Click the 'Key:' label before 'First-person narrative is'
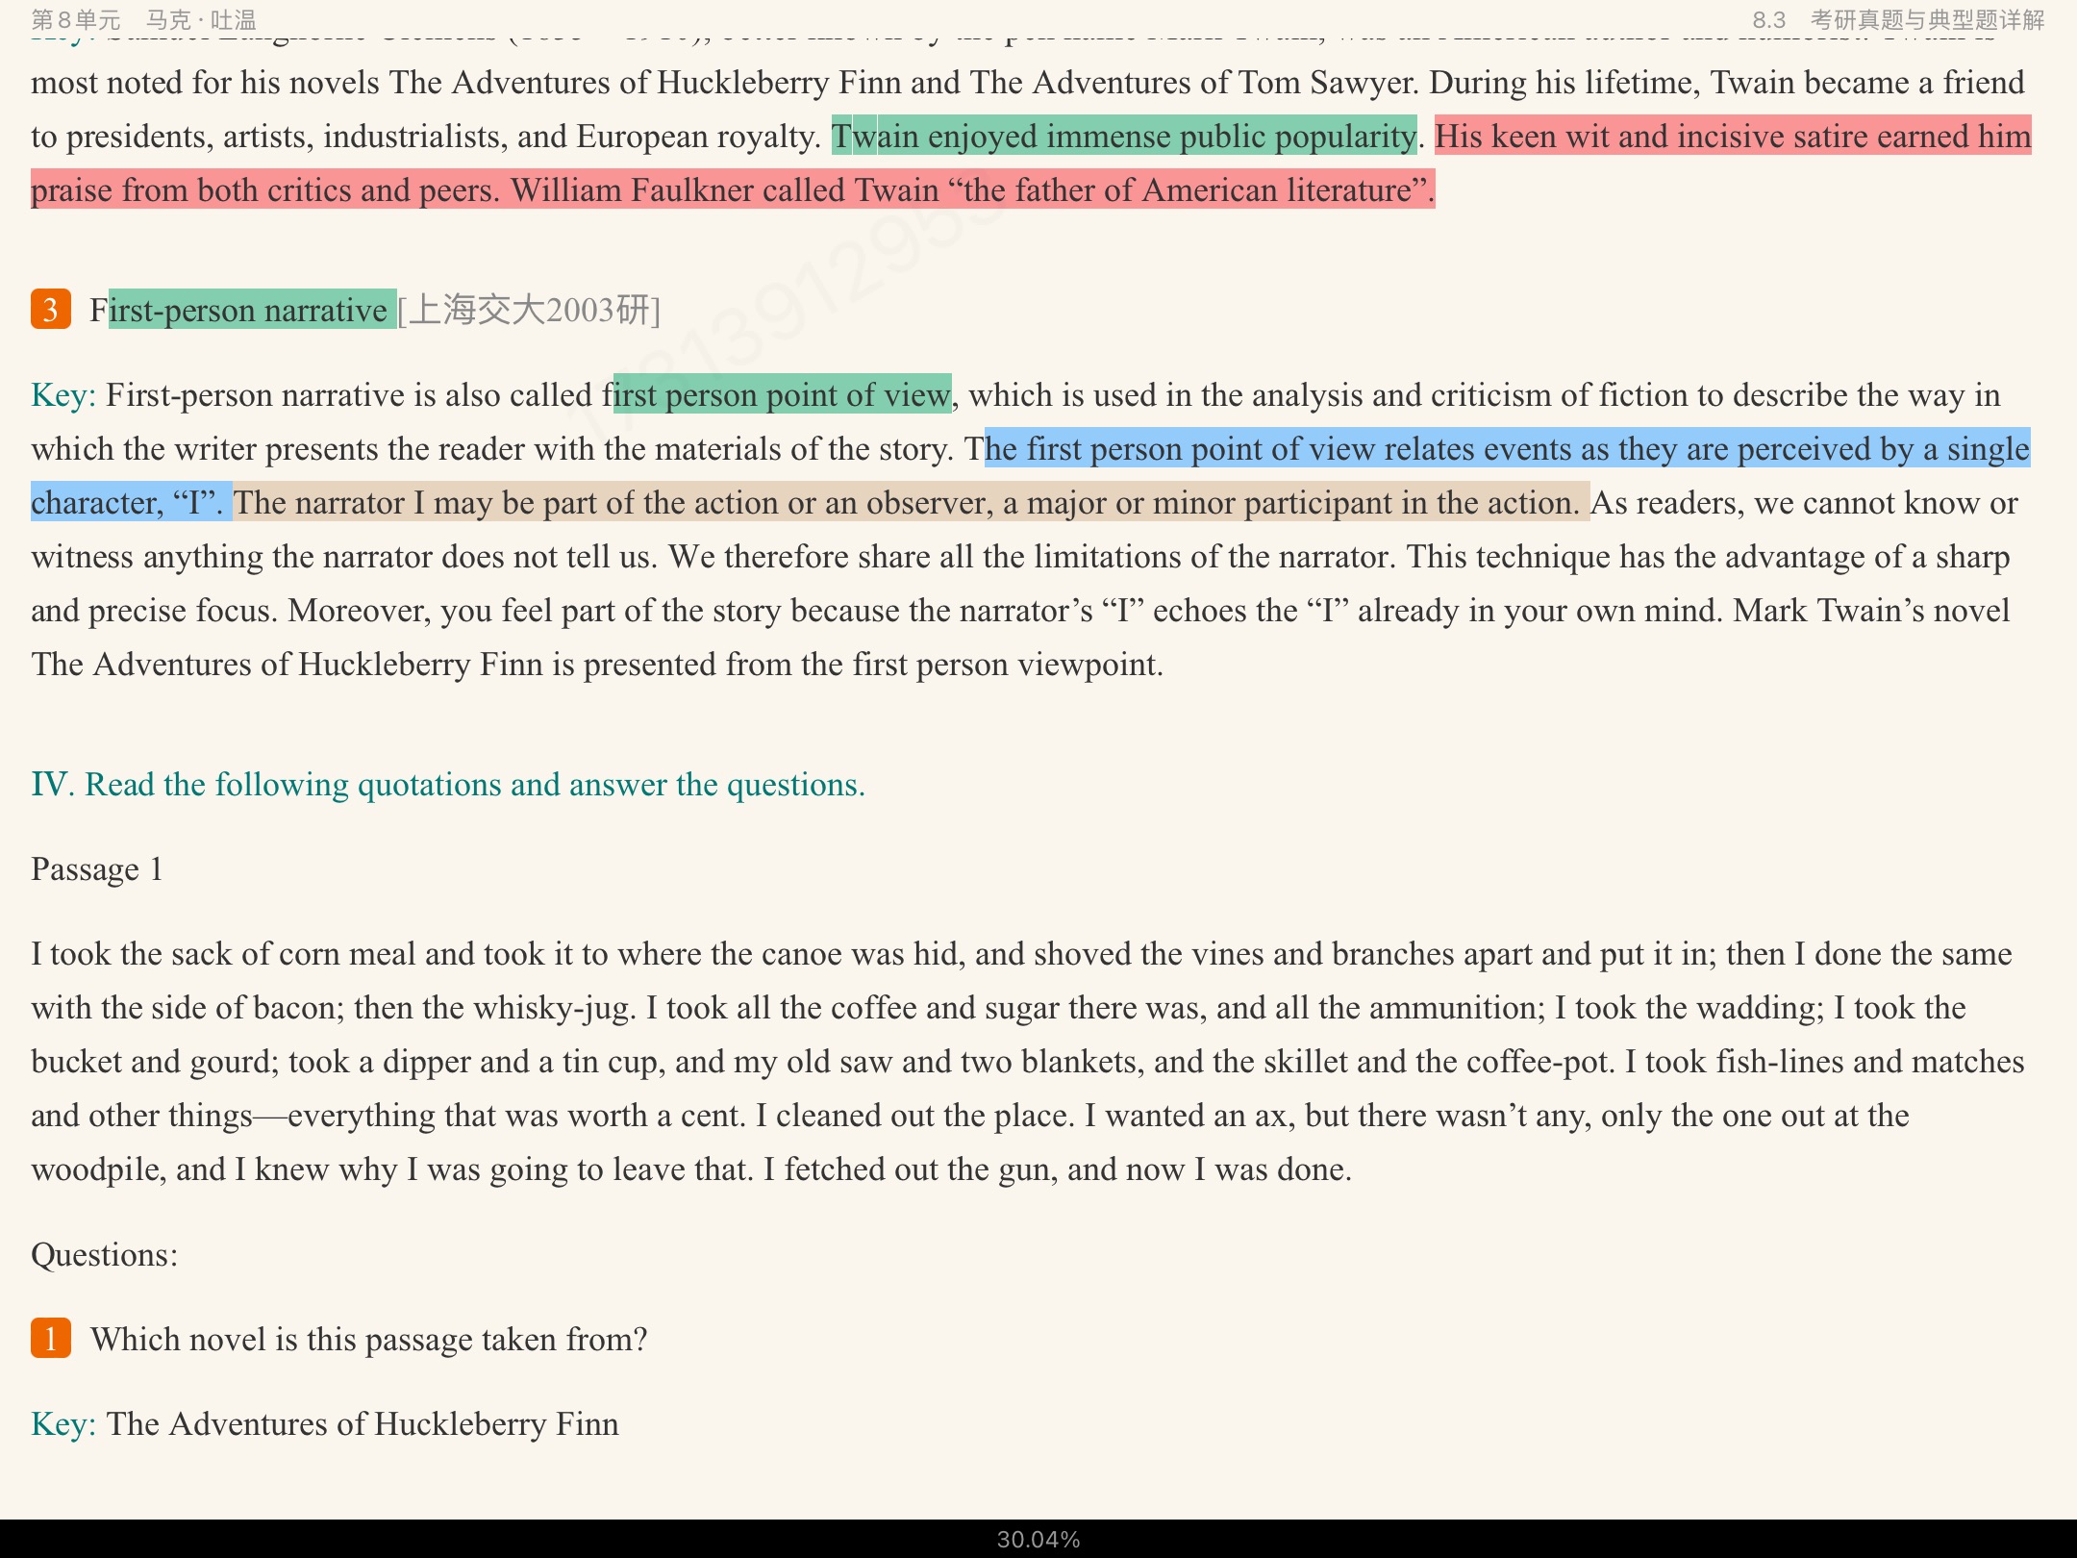Screen dimensions: 2077x1558 click(x=63, y=395)
